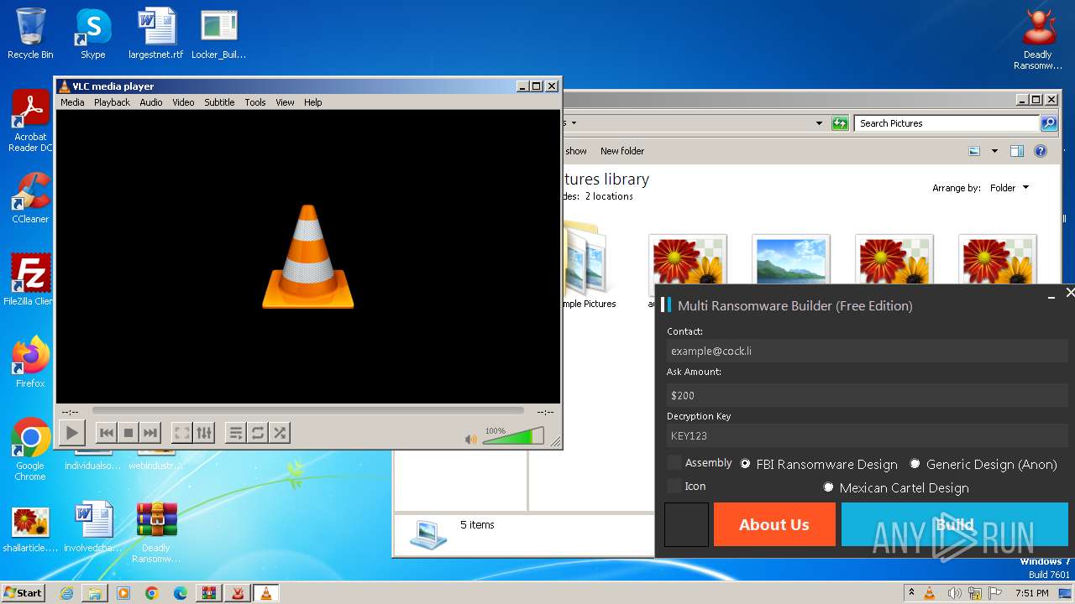Select largestnet.rtf on the desktop
1075x604 pixels.
click(x=156, y=34)
